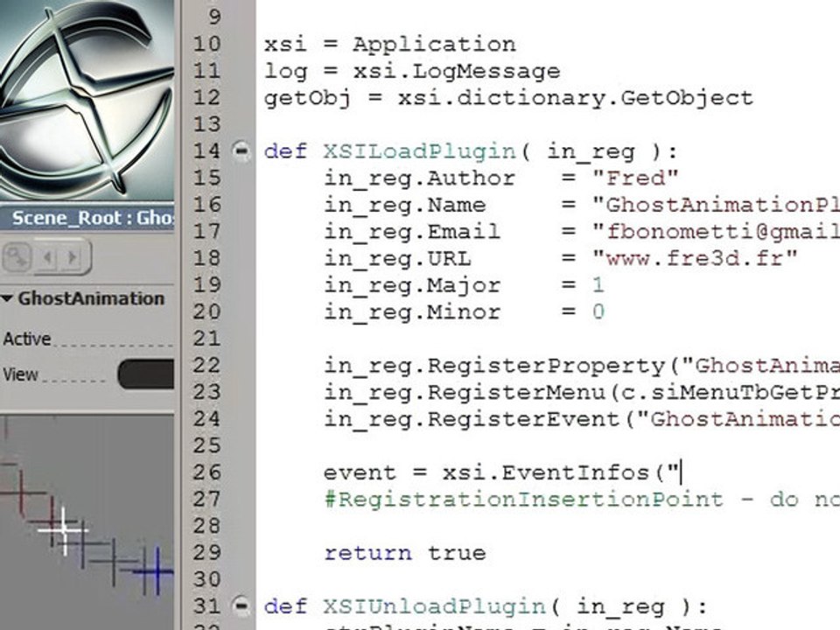Click the in_reg.RegisterEvent call
Image resolution: width=840 pixels, height=630 pixels.
(582, 419)
